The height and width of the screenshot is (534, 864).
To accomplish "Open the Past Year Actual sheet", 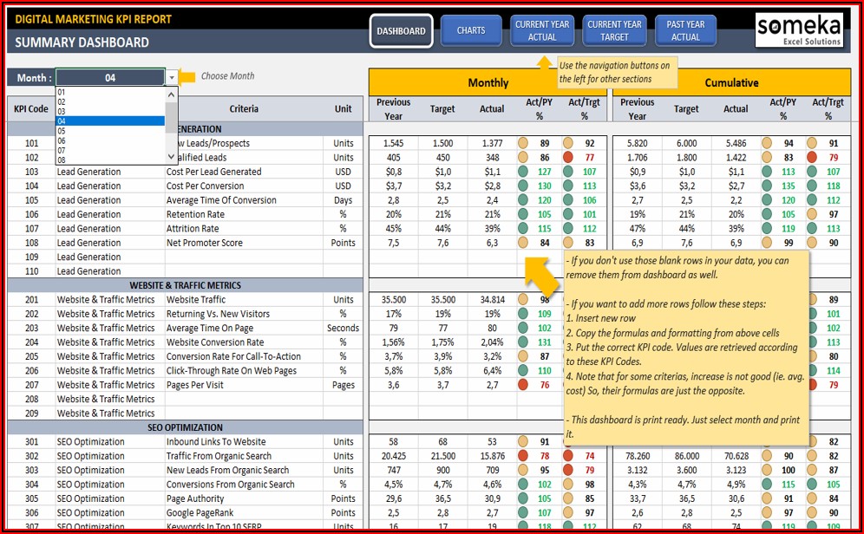I will [685, 30].
